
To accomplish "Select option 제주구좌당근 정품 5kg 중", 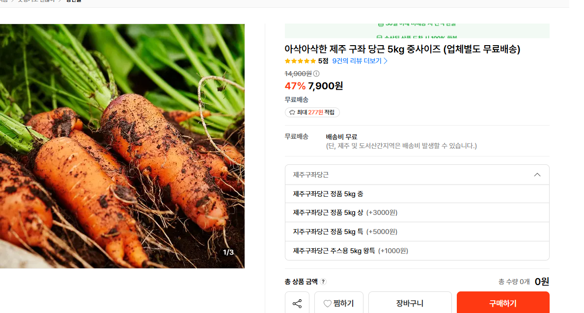I will pos(417,194).
